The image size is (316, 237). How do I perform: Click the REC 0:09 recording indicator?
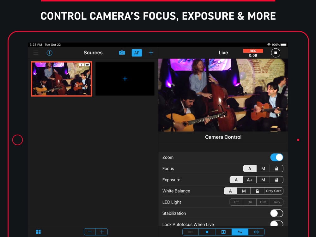(253, 53)
